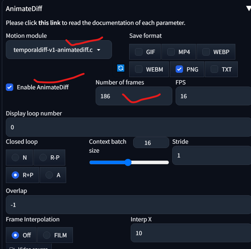Toggle the Enable AnimateDiff checkbox

(10, 87)
